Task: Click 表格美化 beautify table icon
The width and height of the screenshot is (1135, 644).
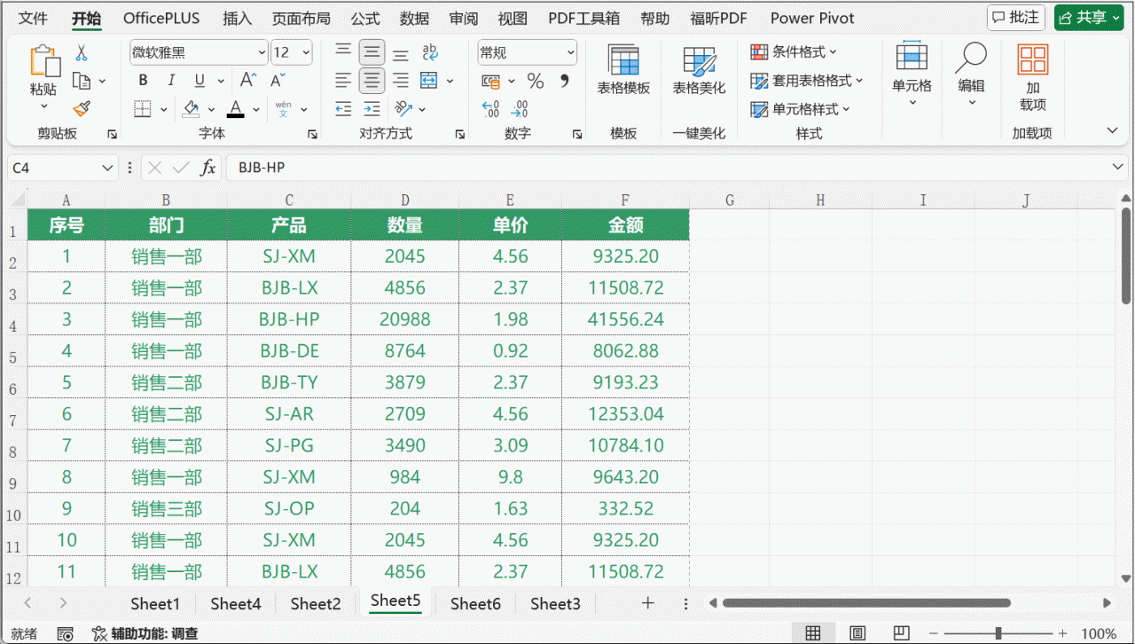Action: point(699,70)
